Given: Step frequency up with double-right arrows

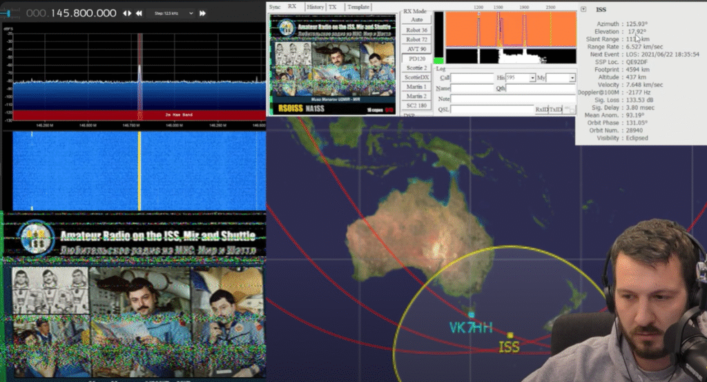Looking at the screenshot, I should tap(202, 13).
